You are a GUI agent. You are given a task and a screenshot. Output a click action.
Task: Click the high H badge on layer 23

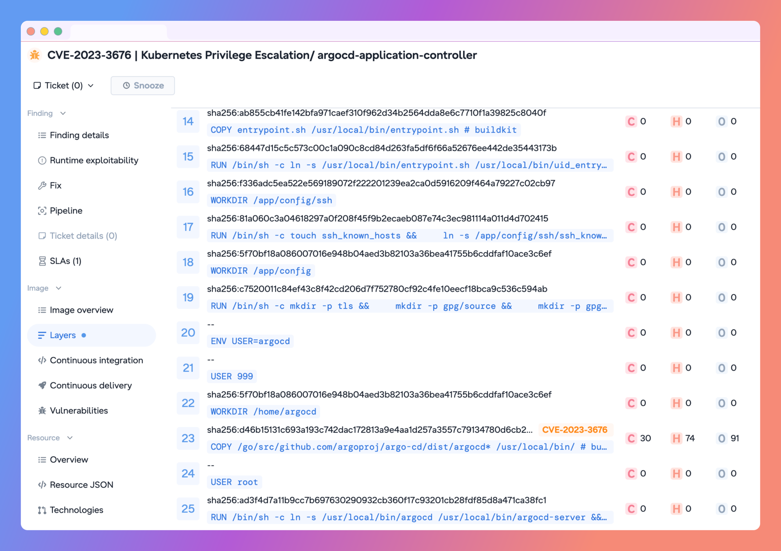click(x=676, y=438)
